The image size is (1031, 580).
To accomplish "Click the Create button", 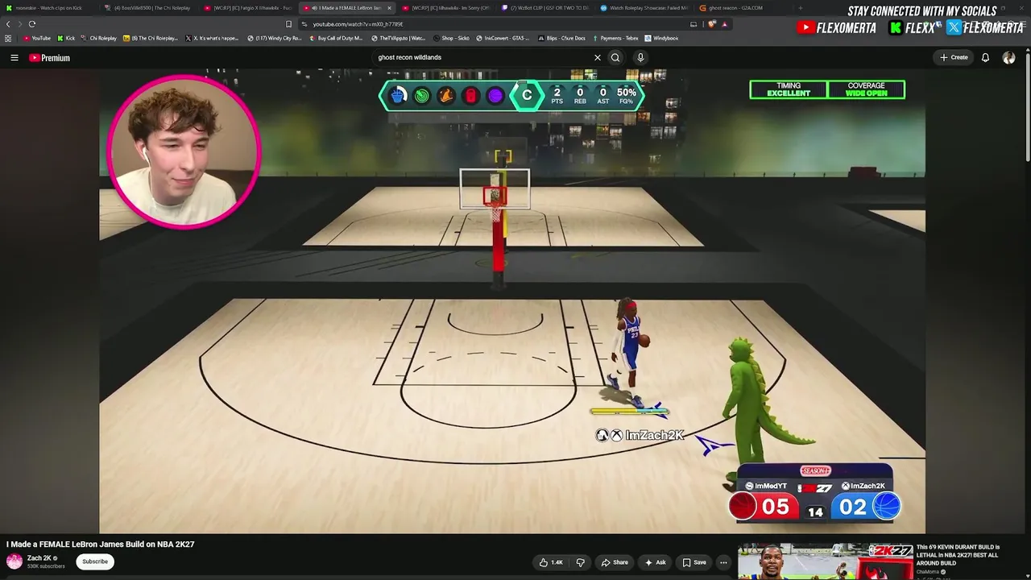I will [x=954, y=58].
